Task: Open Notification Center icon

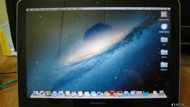Action: coord(167,9)
